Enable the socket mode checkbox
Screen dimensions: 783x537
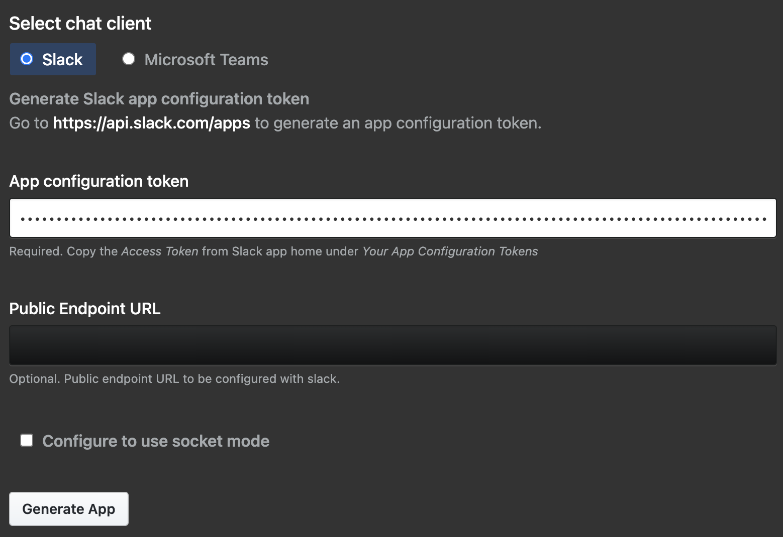[x=27, y=441]
